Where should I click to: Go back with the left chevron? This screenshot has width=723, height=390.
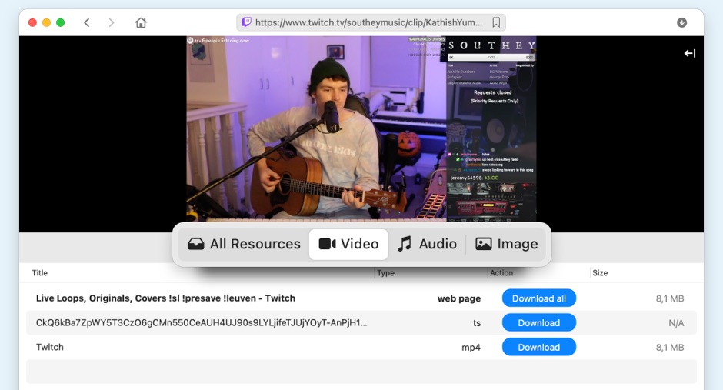click(87, 22)
